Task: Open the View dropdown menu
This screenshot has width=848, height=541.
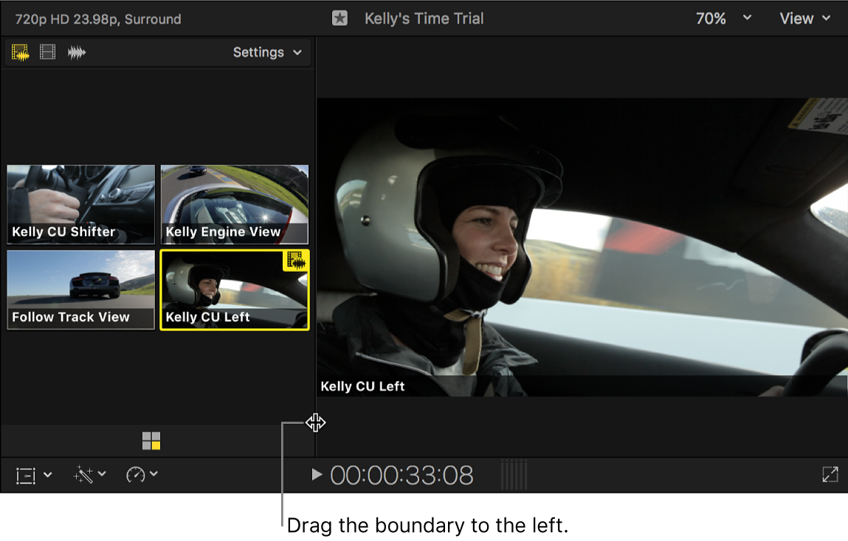Action: [x=804, y=18]
